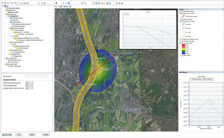224x138 pixels.
Task: Collapse the Stationary equipment tree node
Action: point(9,28)
